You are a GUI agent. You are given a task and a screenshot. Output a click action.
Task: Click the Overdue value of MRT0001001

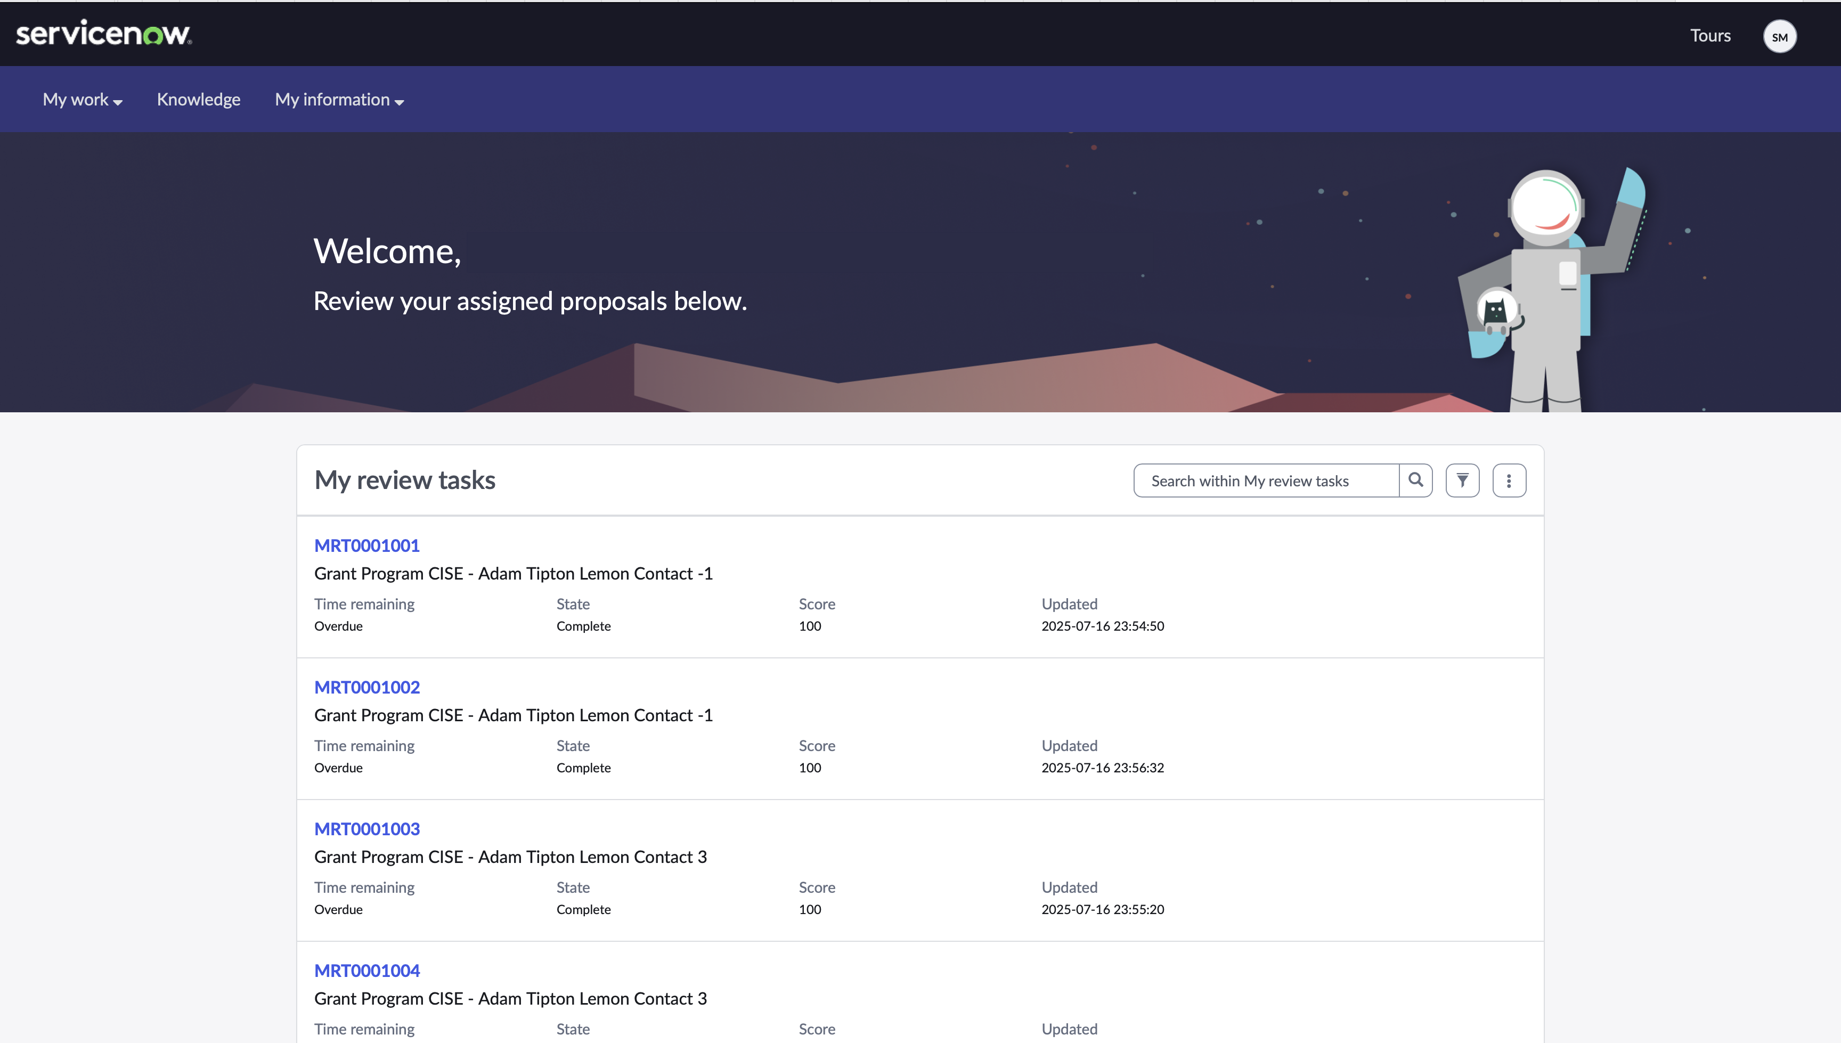pos(338,626)
